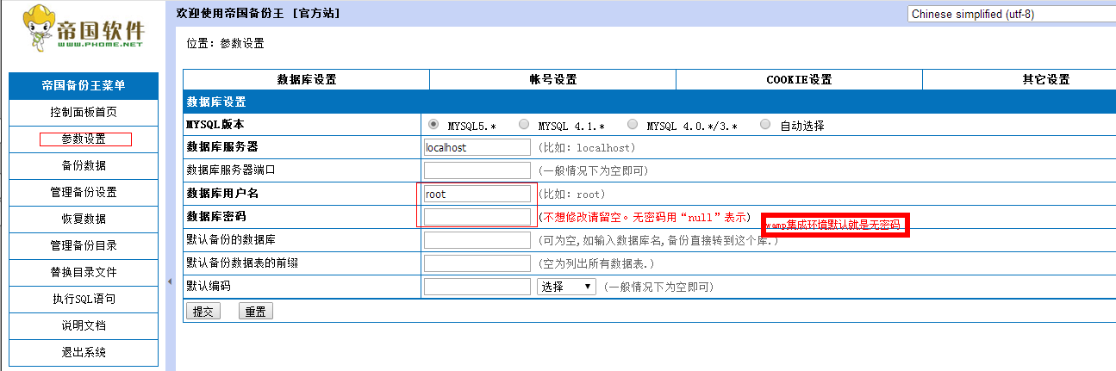Screen dimensions: 1116x371
Task: Open the language dropdown Chinese simplified (utf-8)
Action: pyautogui.click(x=1011, y=14)
